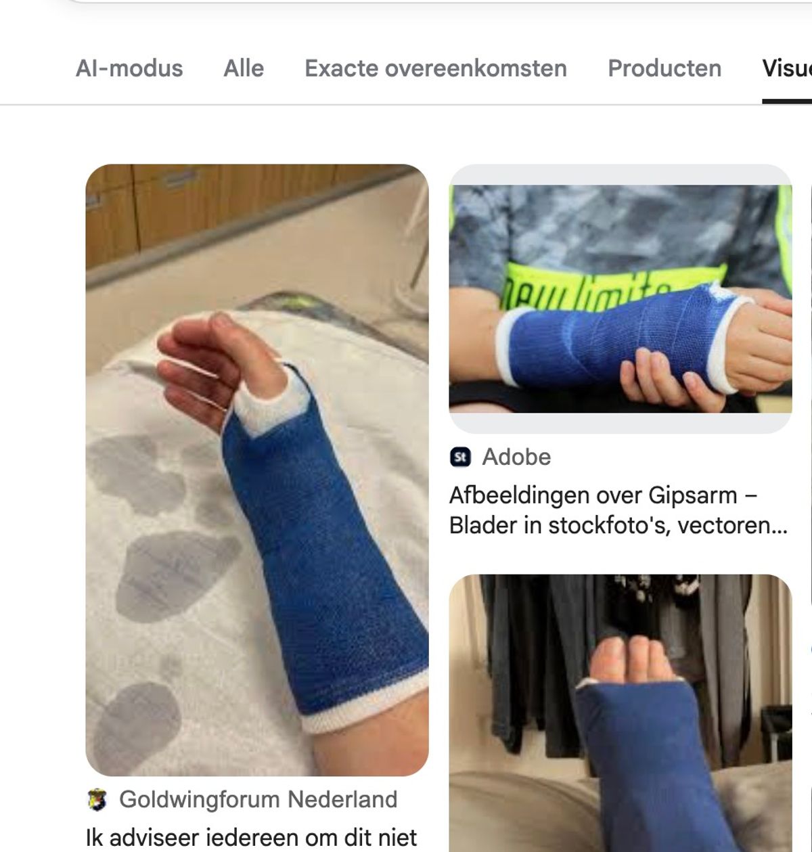Screen dimensions: 812x852
Task: Open the blue arm cast photo on bed
Action: [257, 470]
